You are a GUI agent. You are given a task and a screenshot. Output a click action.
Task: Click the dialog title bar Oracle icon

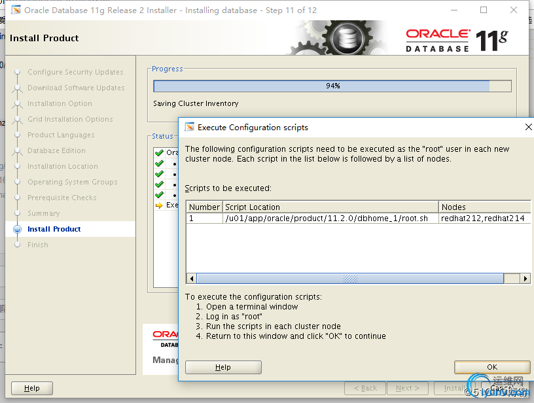[x=189, y=127]
